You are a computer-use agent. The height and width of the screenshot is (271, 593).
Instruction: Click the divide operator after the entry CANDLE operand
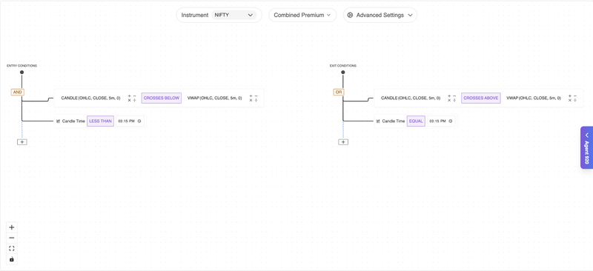[x=135, y=101]
